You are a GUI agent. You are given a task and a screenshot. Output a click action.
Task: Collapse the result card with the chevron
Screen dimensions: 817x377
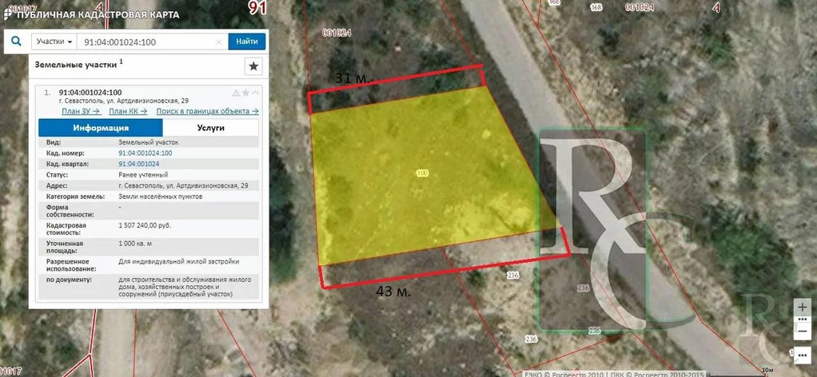point(255,93)
